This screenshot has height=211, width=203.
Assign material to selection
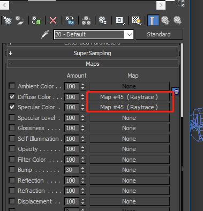pos(36,20)
